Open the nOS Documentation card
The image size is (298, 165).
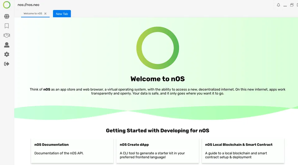(72, 151)
